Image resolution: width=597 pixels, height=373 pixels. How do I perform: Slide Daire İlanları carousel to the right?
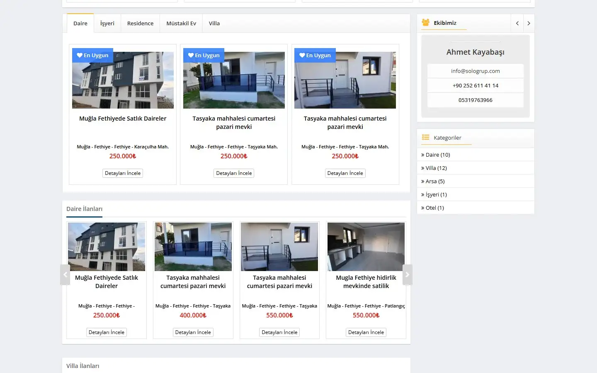tap(408, 275)
